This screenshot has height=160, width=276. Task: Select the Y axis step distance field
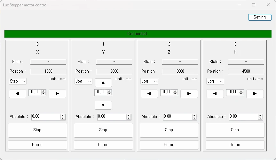pyautogui.click(x=100, y=92)
